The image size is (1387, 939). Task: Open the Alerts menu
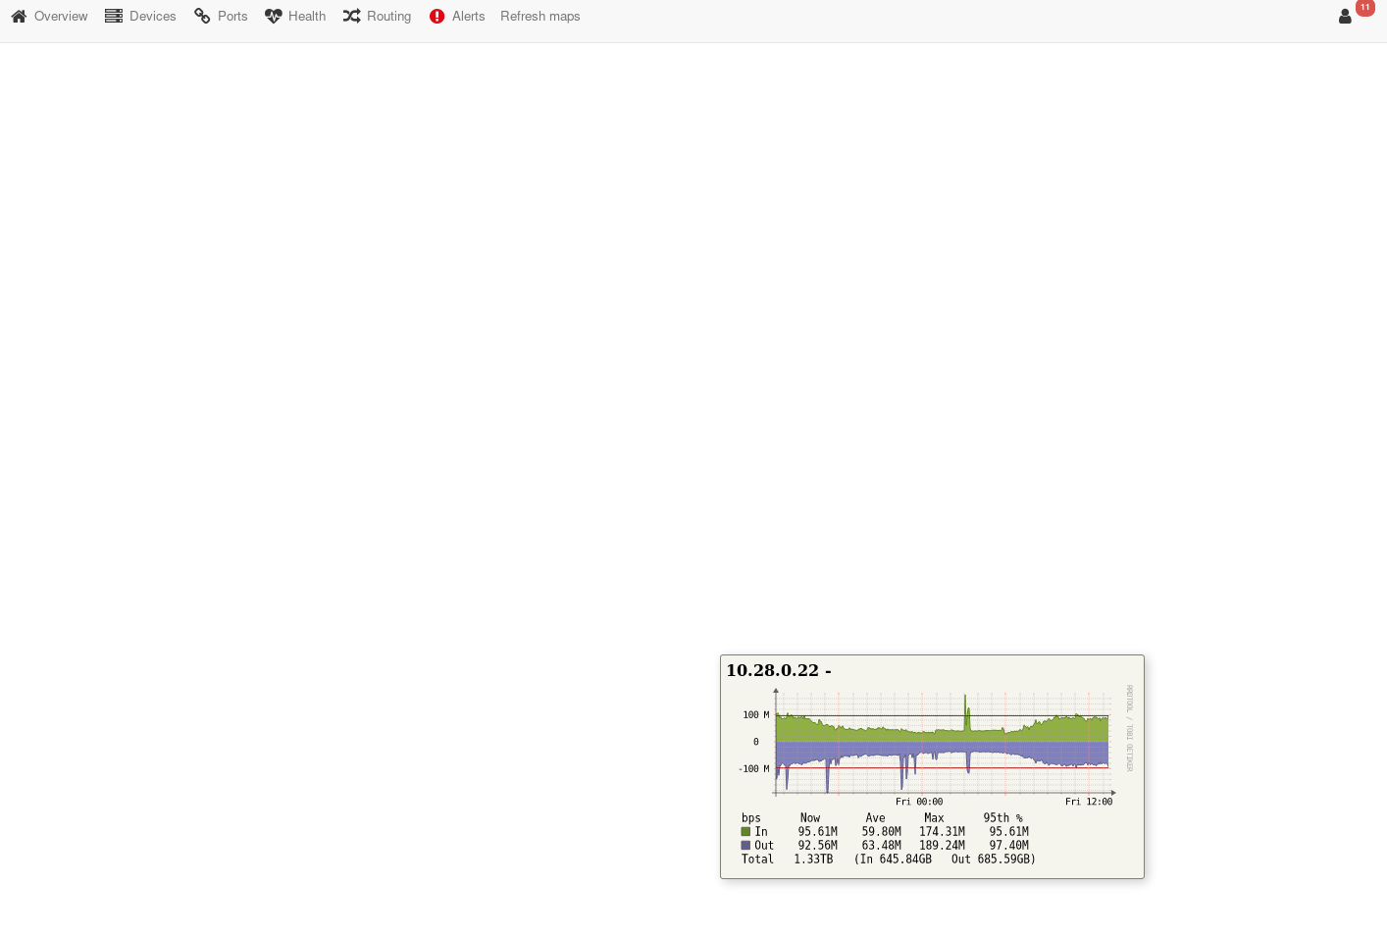[x=468, y=16]
